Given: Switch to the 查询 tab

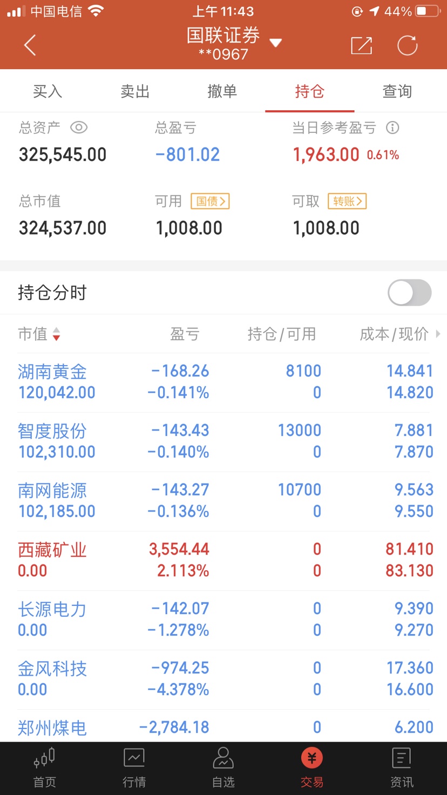Looking at the screenshot, I should [x=397, y=91].
